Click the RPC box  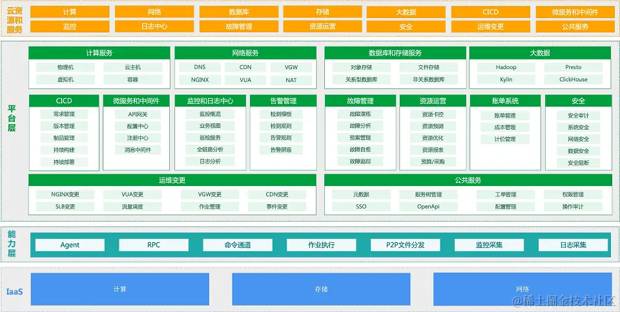click(154, 245)
